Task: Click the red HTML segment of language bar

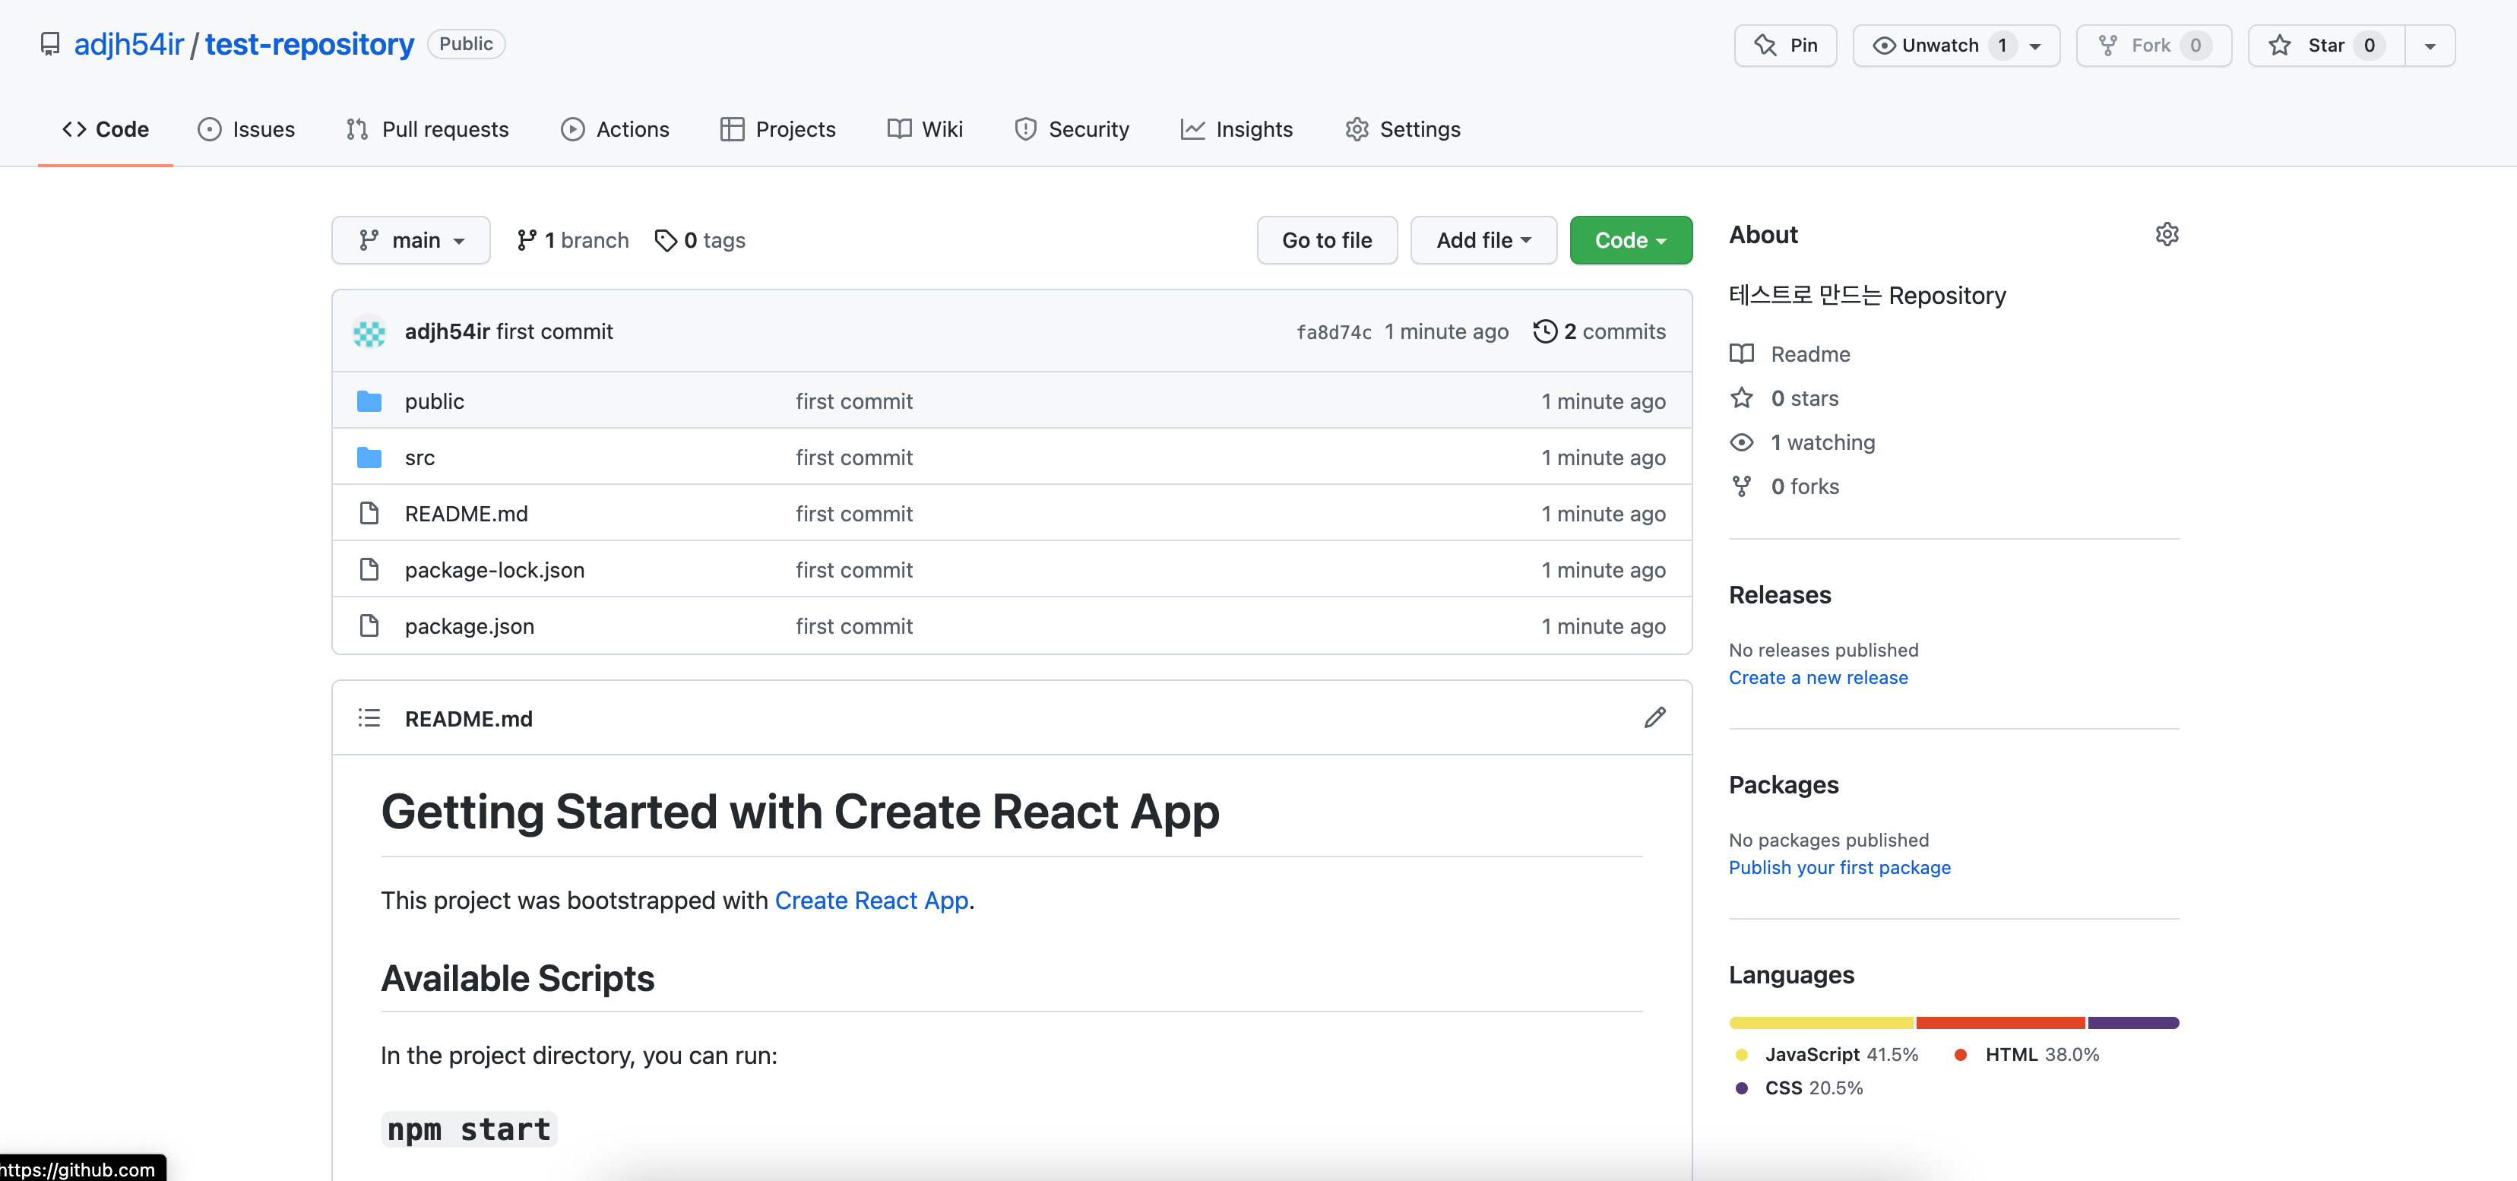Action: pyautogui.click(x=1999, y=1023)
